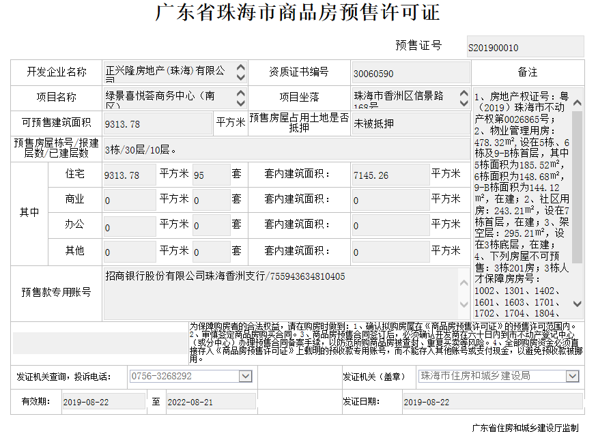Click scroll-down arrow of 备注 notes panel
This screenshot has width=598, height=438.
[x=577, y=304]
